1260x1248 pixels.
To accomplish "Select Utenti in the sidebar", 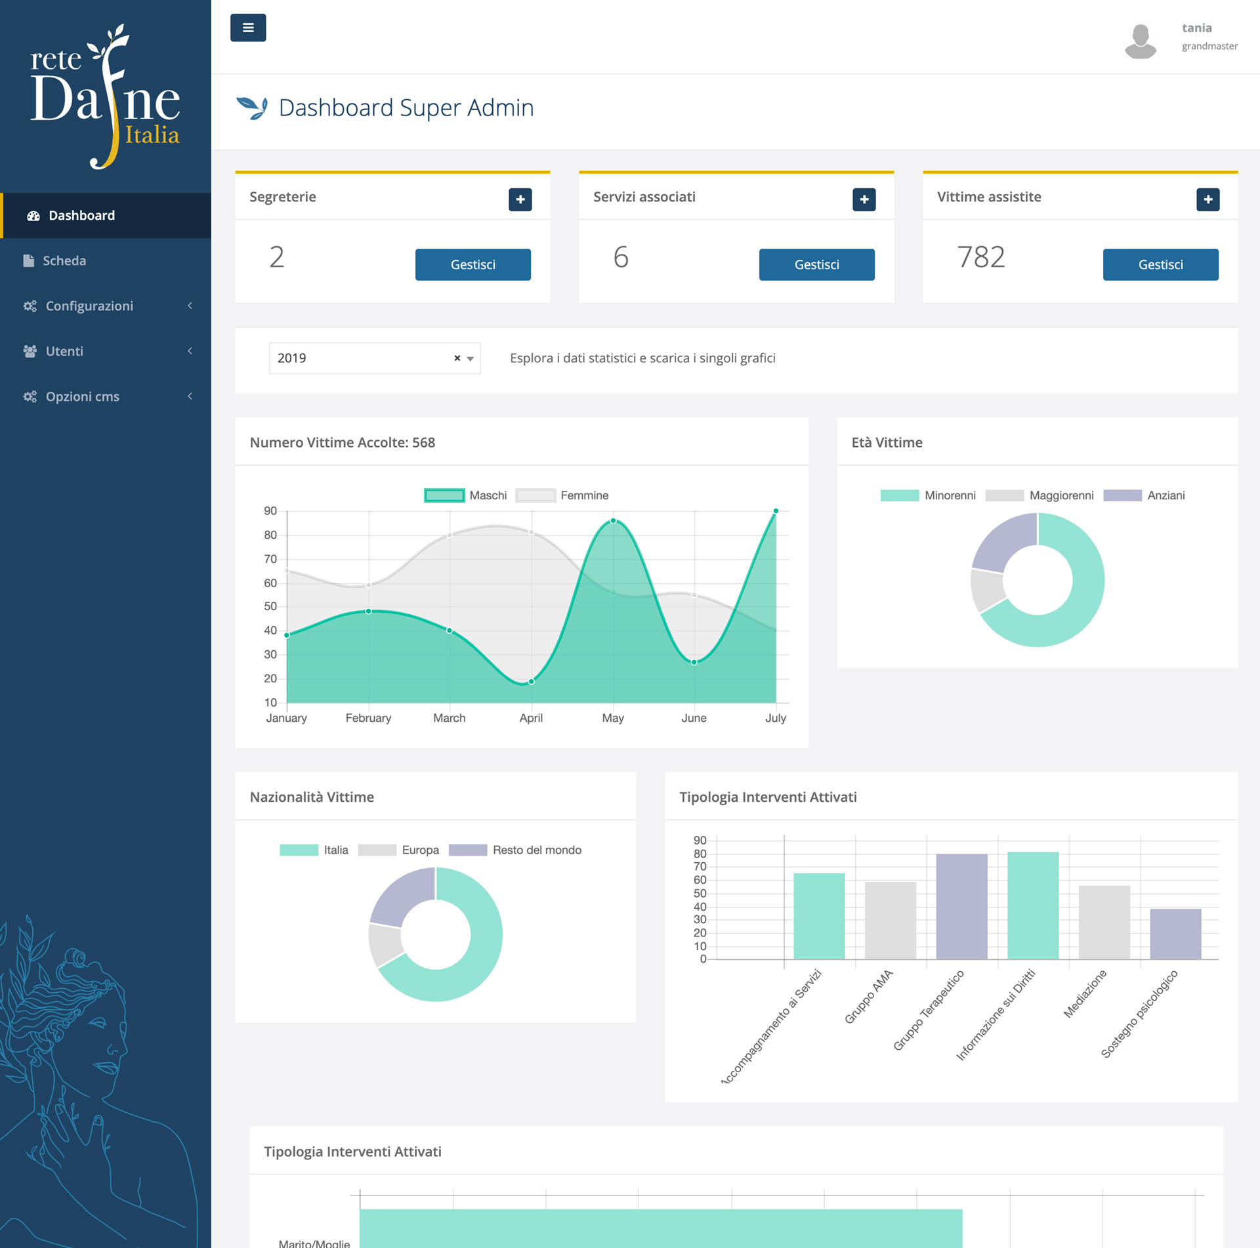I will [106, 351].
